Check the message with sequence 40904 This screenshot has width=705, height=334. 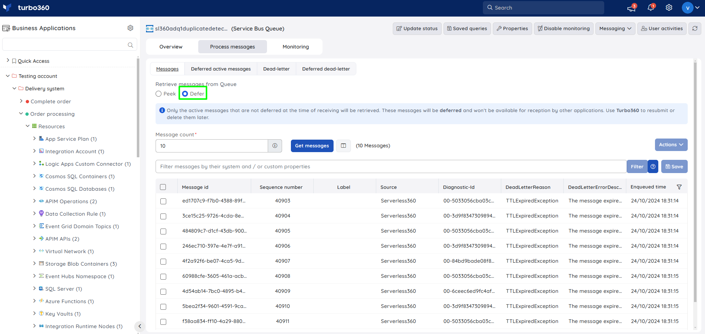[x=163, y=216]
